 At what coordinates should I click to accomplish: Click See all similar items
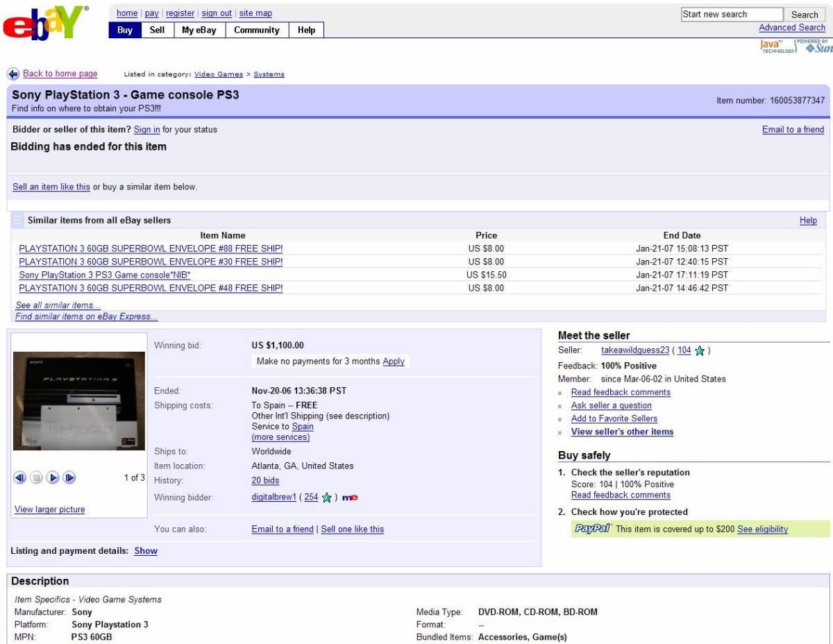[58, 305]
